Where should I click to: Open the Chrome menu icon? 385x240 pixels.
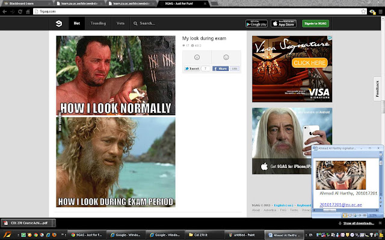(381, 11)
